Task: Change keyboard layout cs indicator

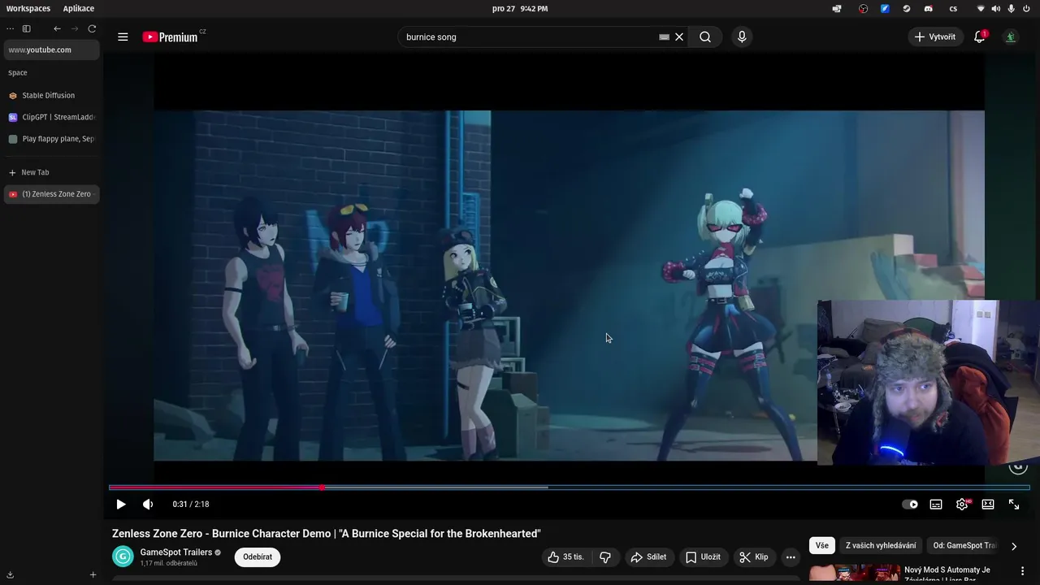Action: 953,8
